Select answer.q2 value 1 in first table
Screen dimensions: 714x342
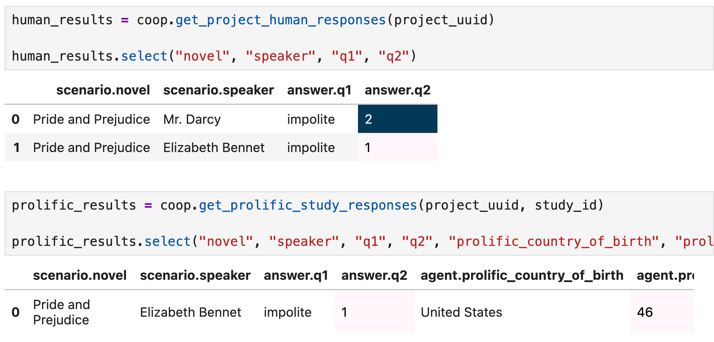click(398, 147)
